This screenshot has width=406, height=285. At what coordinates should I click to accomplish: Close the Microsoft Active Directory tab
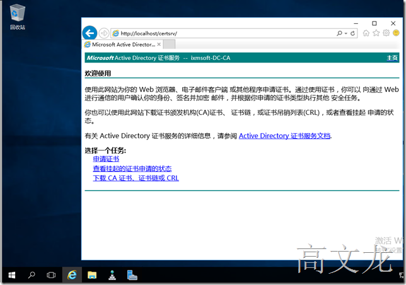click(x=159, y=45)
